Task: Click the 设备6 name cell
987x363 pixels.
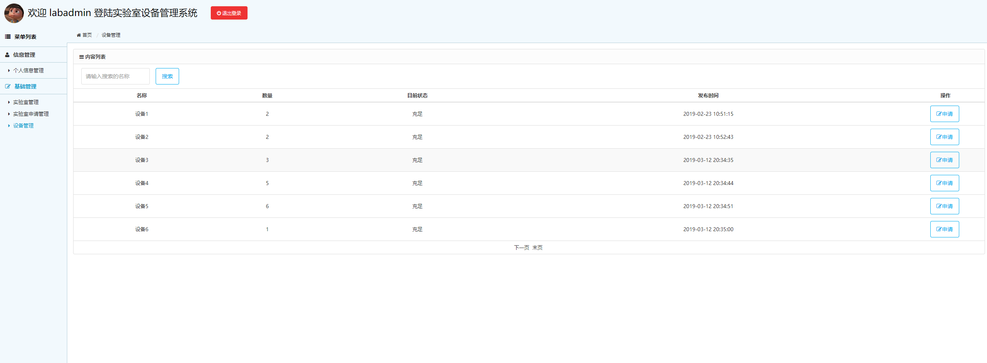Action: (142, 229)
